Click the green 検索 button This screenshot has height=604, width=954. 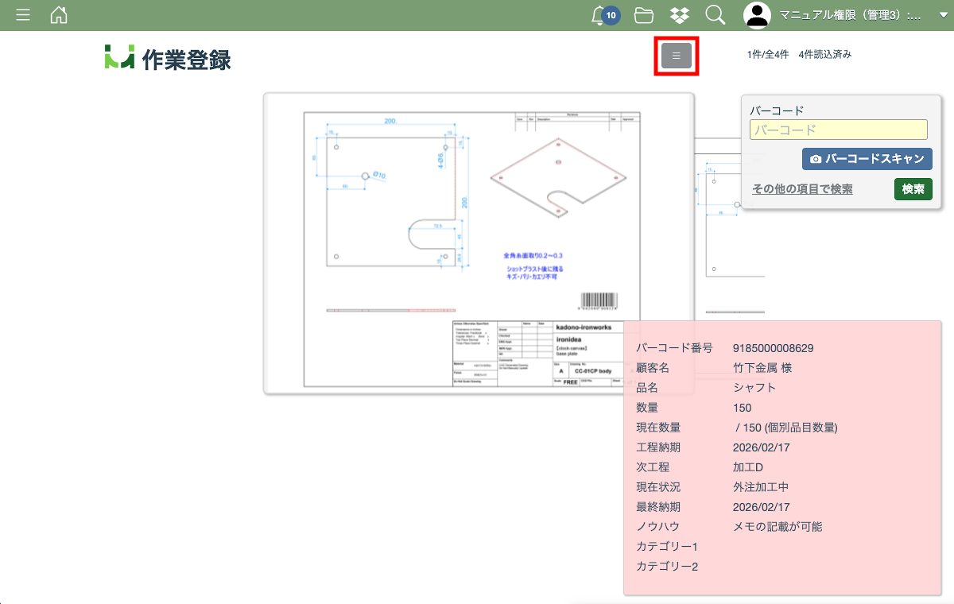pyautogui.click(x=913, y=189)
